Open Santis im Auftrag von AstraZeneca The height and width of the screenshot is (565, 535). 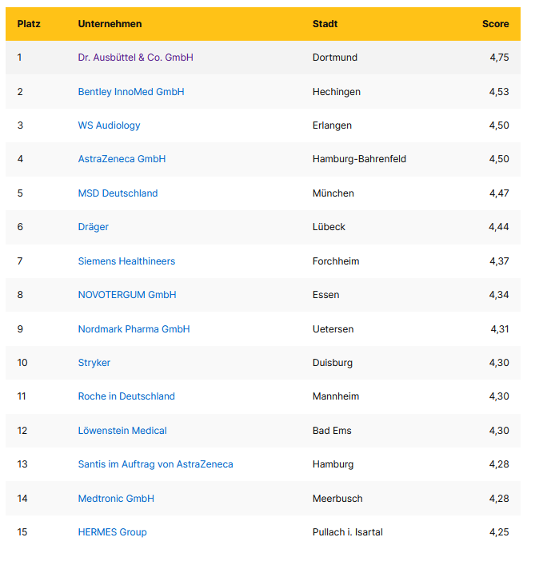pyautogui.click(x=156, y=464)
